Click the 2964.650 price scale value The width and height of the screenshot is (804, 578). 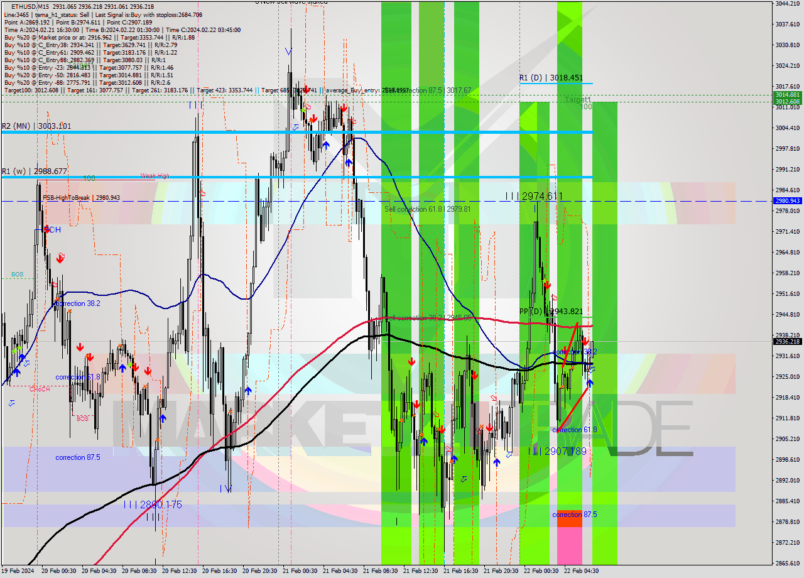point(788,253)
